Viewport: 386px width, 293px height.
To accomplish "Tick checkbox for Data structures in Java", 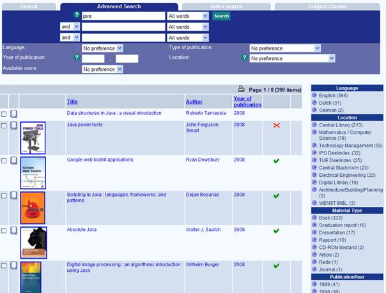I will tap(4, 114).
